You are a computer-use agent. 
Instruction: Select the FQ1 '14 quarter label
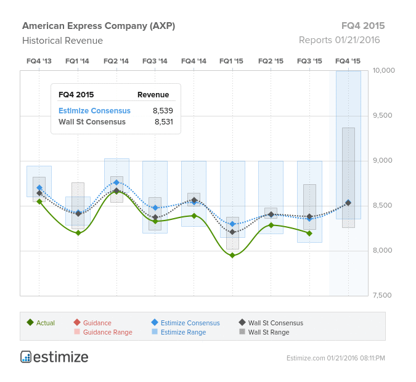click(x=77, y=61)
